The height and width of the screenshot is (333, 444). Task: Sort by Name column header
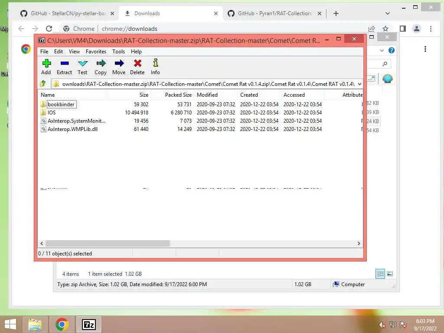[72, 95]
